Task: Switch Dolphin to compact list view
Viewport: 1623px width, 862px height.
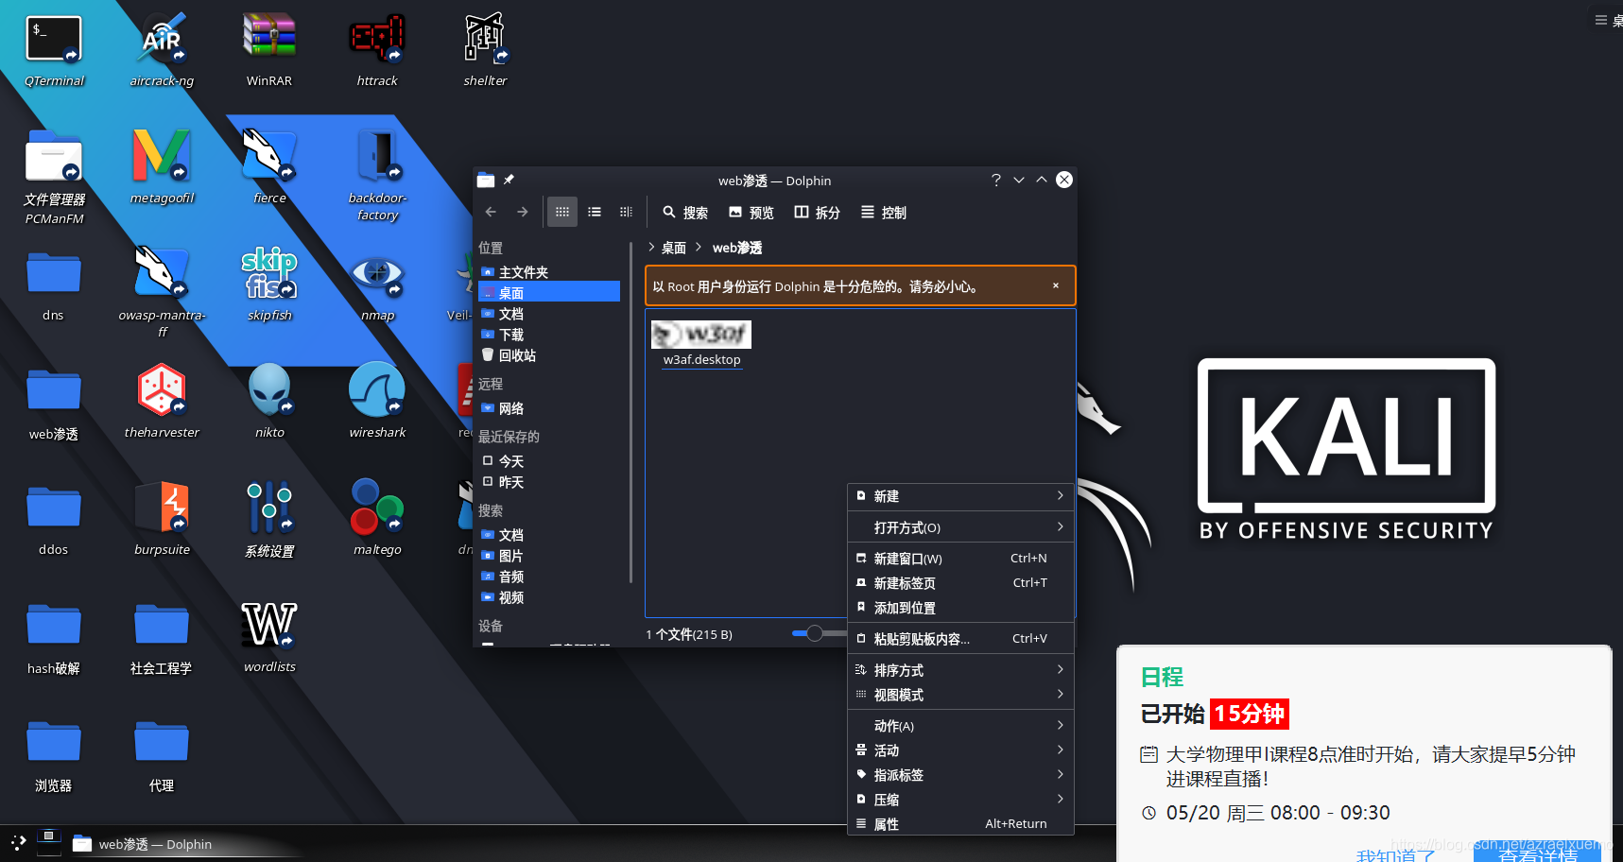Action: (595, 213)
